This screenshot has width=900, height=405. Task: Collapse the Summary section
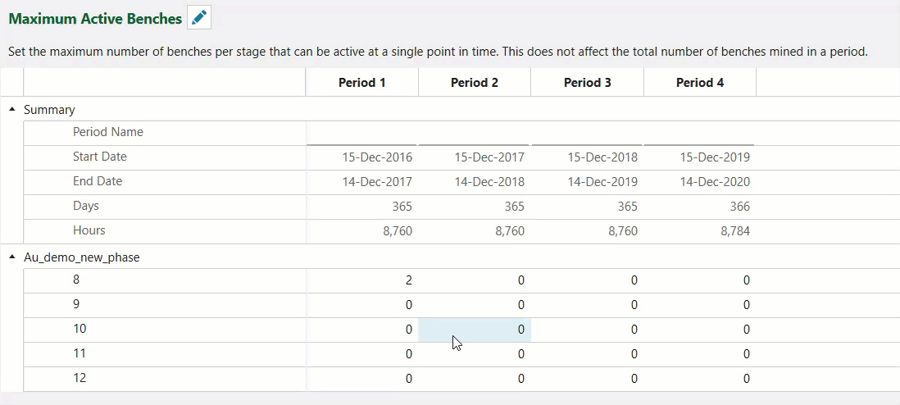[x=12, y=109]
